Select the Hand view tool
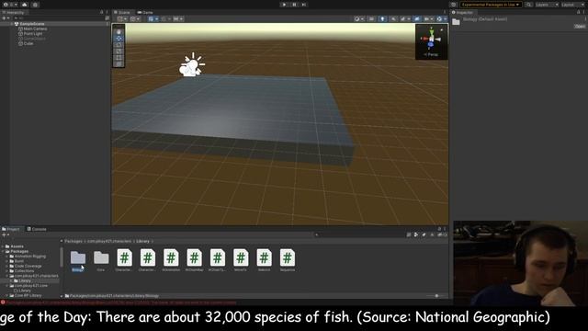This screenshot has height=331, width=588. click(x=119, y=32)
